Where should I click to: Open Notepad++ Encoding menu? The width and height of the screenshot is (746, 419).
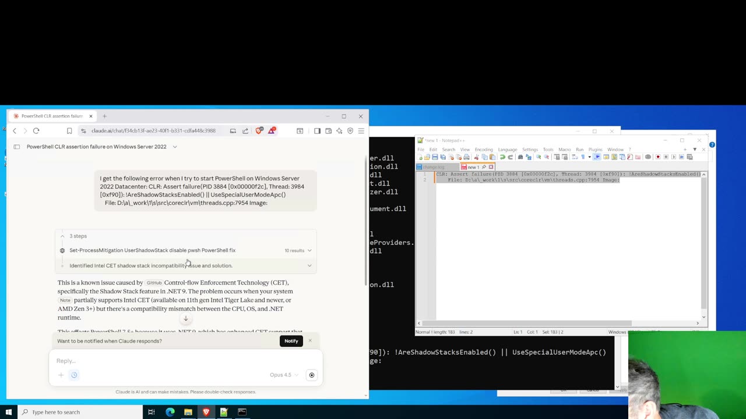(x=484, y=150)
